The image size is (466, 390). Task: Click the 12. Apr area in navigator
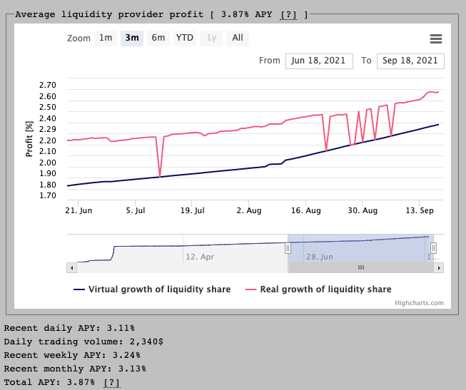click(x=200, y=255)
